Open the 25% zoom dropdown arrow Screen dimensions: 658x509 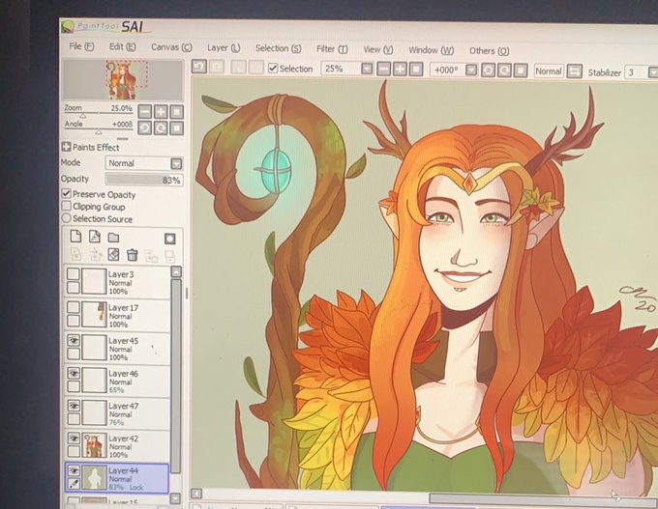tap(367, 69)
